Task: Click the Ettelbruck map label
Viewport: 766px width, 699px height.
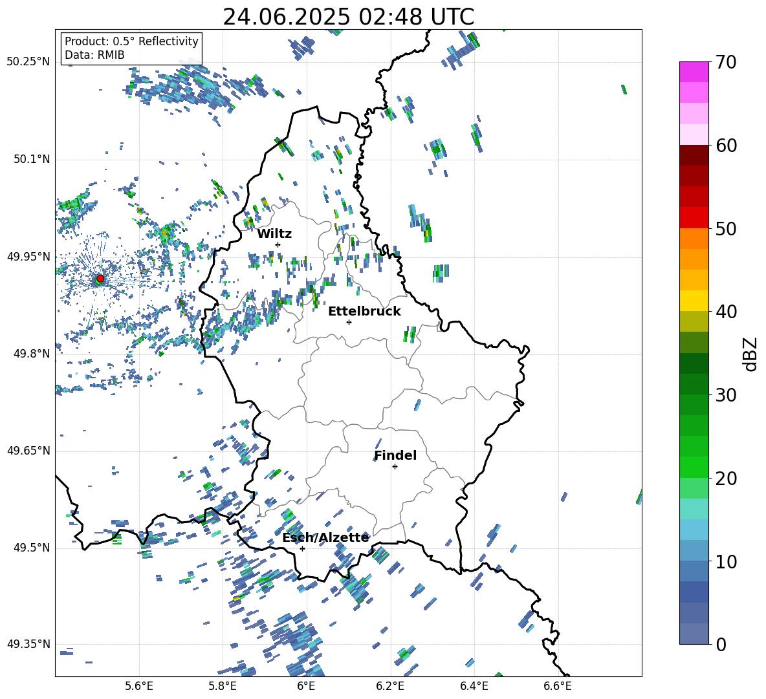Action: pos(364,312)
